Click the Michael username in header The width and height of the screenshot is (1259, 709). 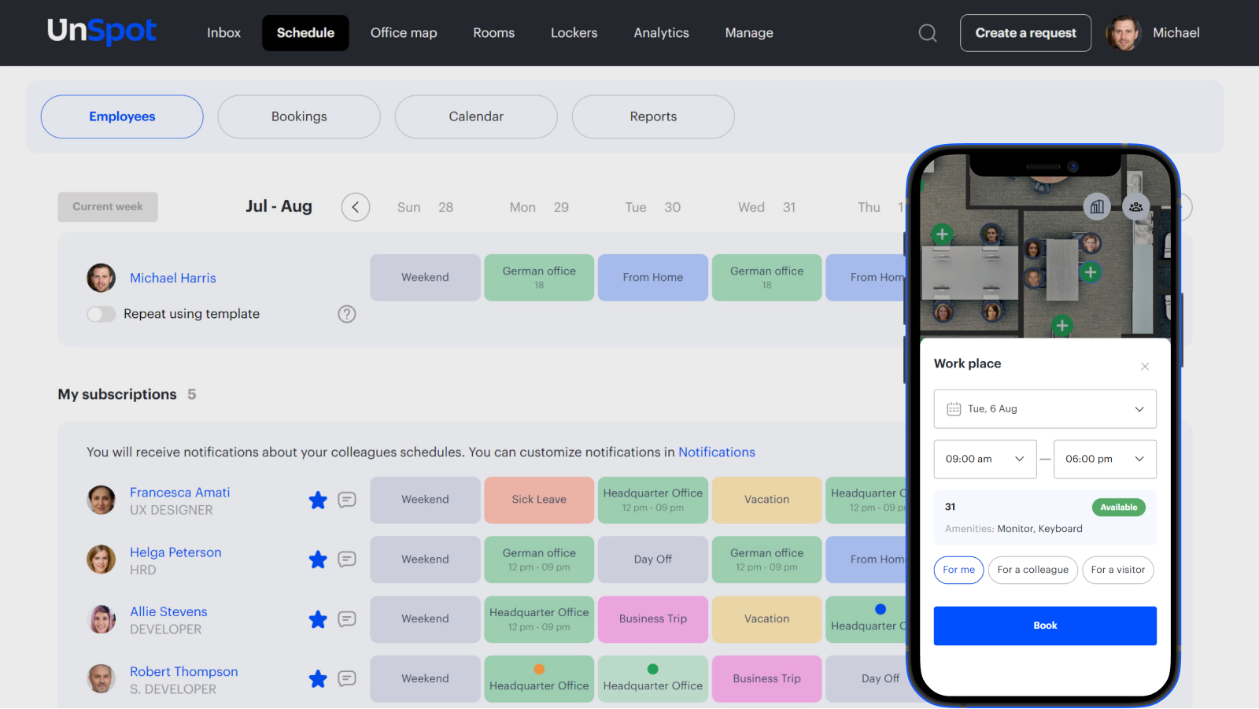1176,33
